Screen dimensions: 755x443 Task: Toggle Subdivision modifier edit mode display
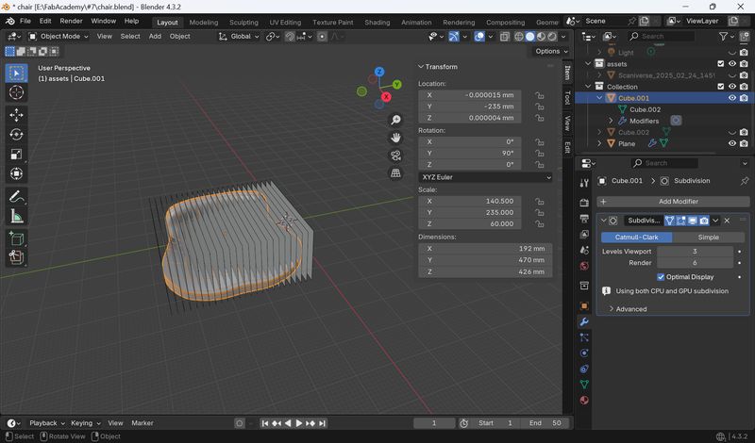click(x=681, y=221)
